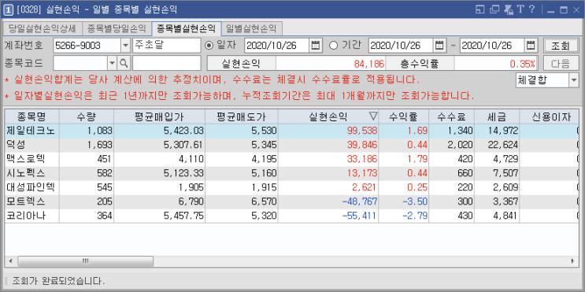Image resolution: width=585 pixels, height=292 pixels.
Task: Select the 일자 radio button
Action: [209, 46]
